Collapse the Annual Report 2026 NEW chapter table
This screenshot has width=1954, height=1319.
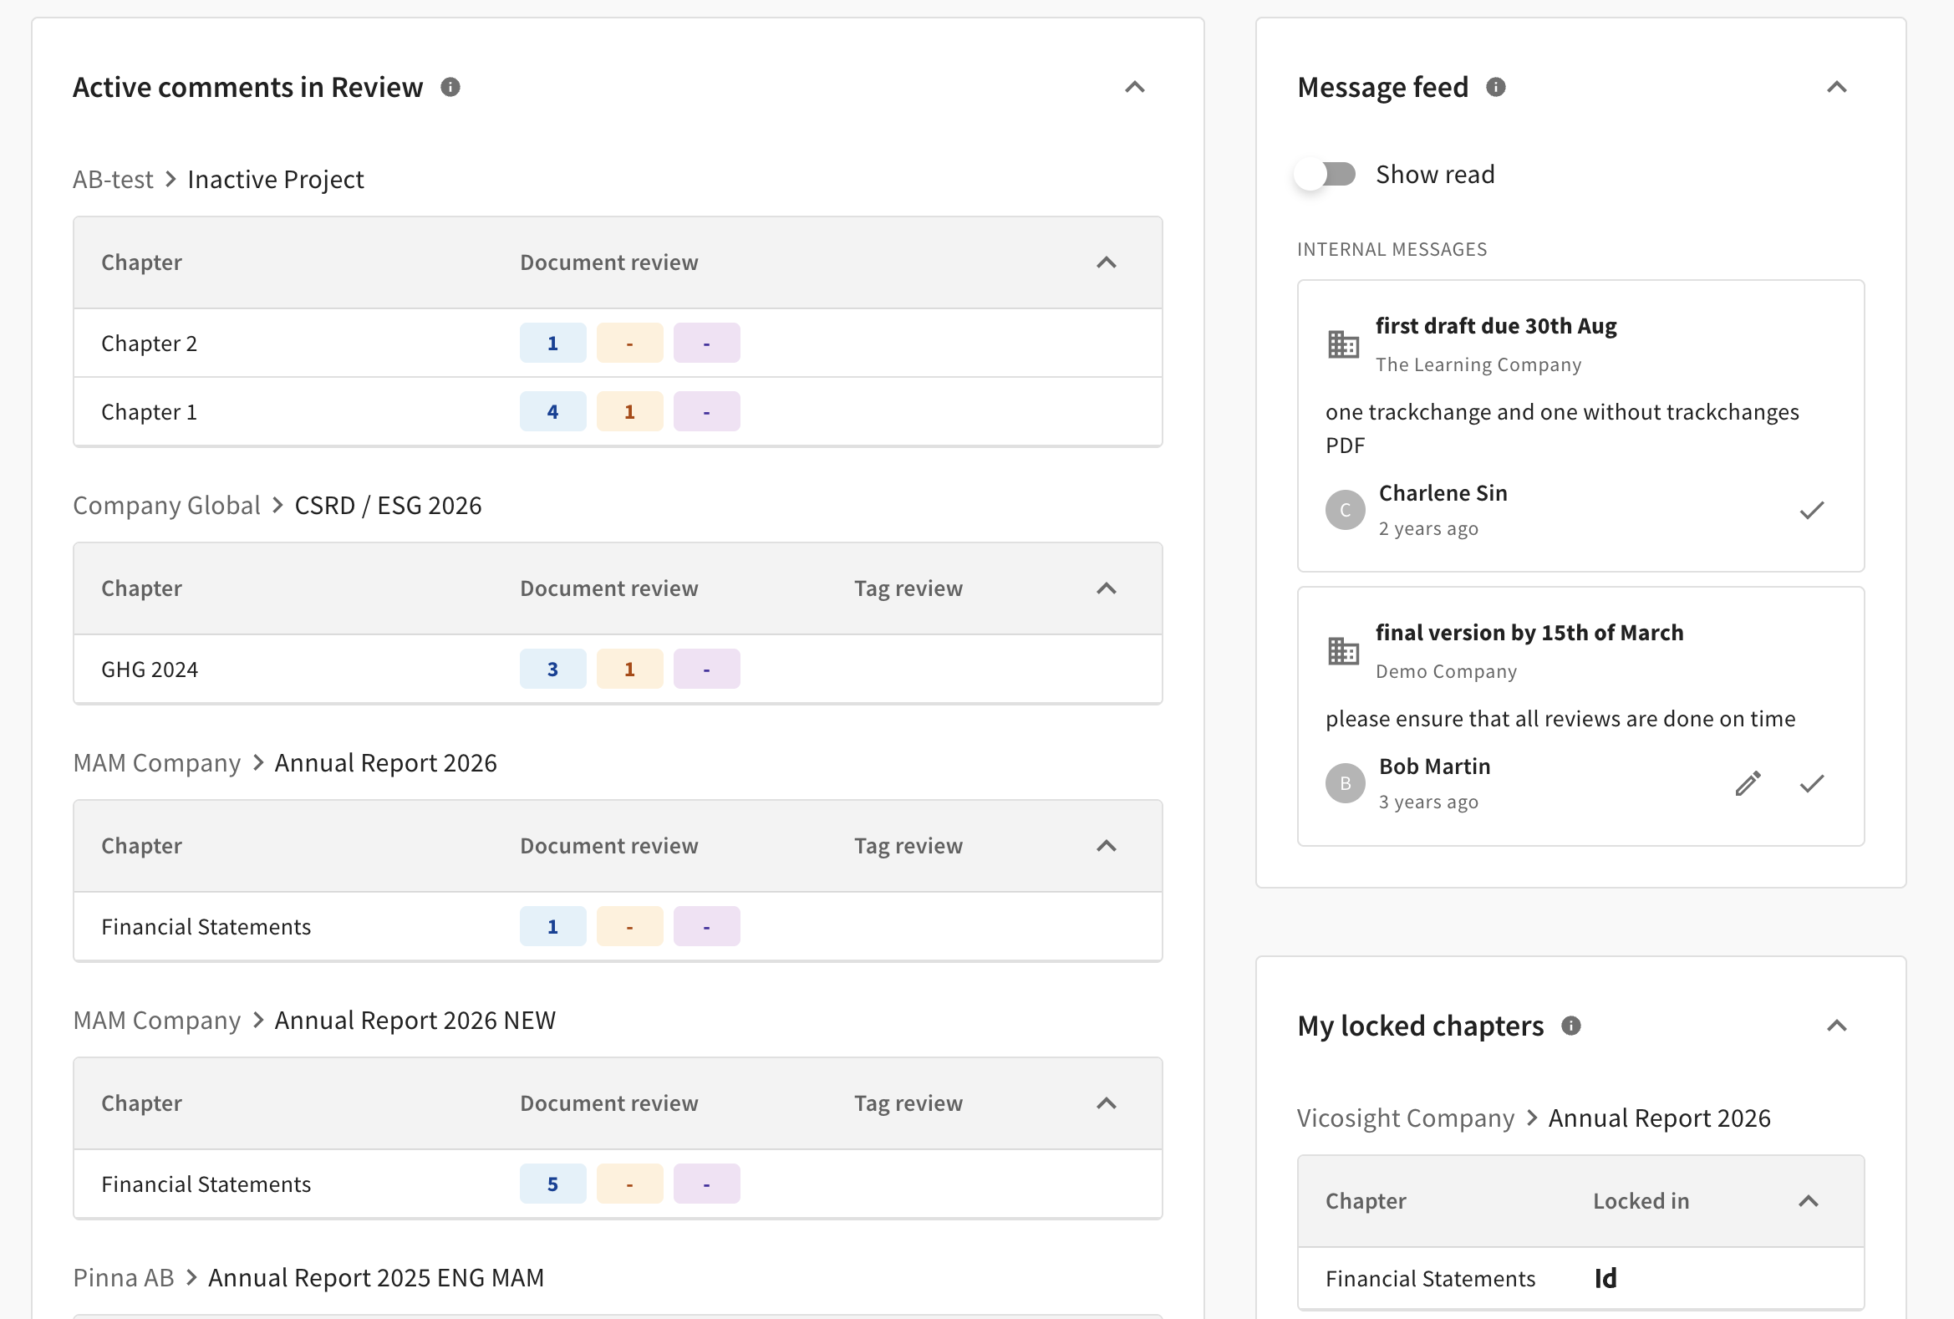(1107, 1103)
